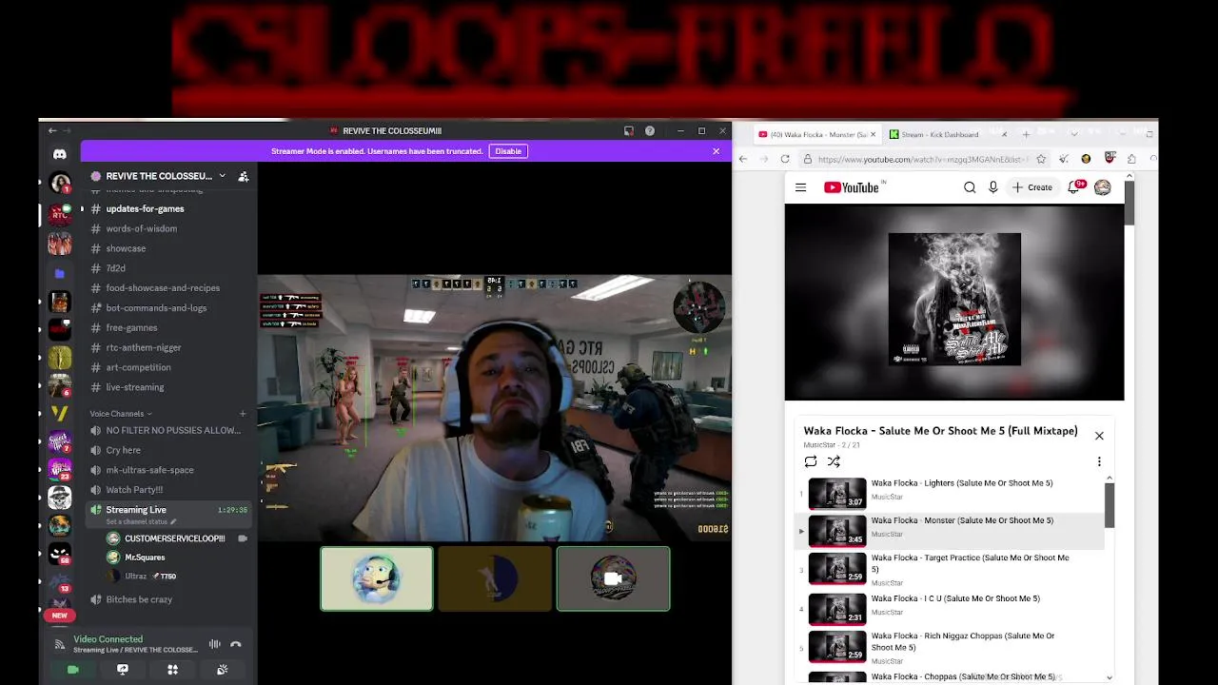The width and height of the screenshot is (1218, 685).
Task: Click the NEW unread indicator pill
Action: coord(59,616)
